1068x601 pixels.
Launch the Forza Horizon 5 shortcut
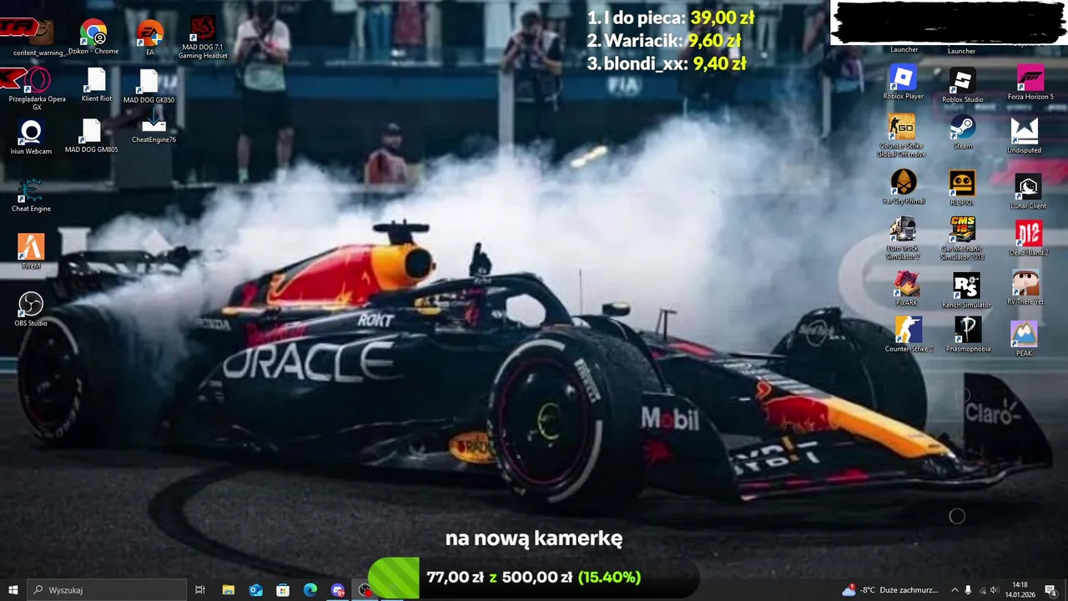pyautogui.click(x=1030, y=83)
